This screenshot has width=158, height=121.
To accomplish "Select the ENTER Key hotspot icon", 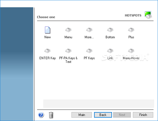I will click(x=47, y=51).
